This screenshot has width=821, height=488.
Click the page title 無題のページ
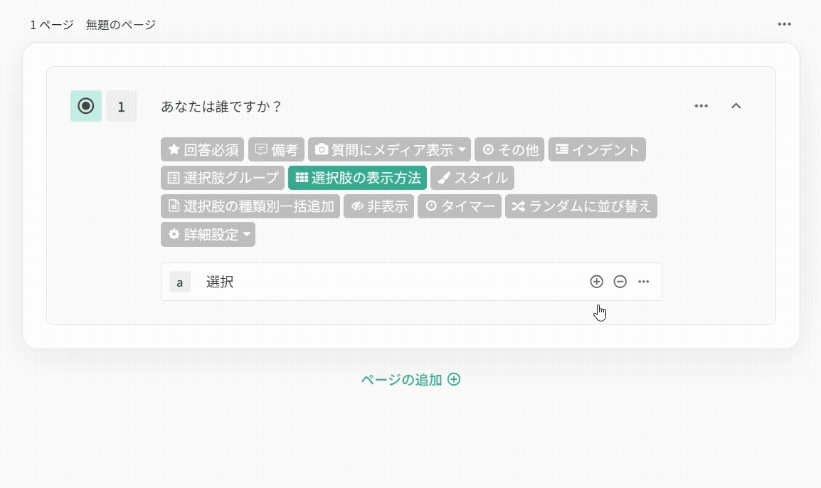pyautogui.click(x=121, y=25)
